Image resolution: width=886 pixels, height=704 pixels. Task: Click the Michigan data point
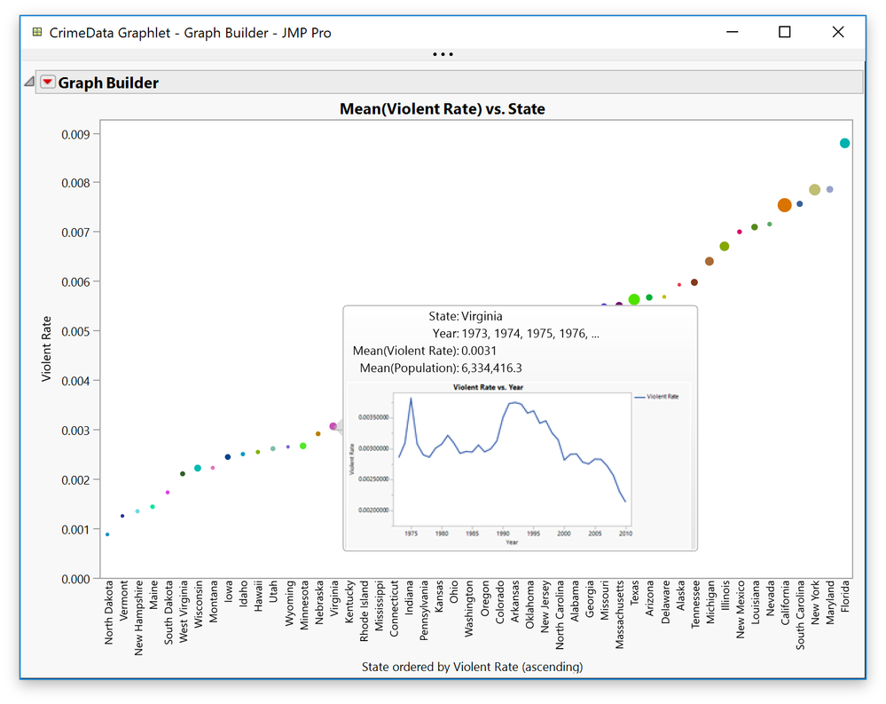(710, 261)
